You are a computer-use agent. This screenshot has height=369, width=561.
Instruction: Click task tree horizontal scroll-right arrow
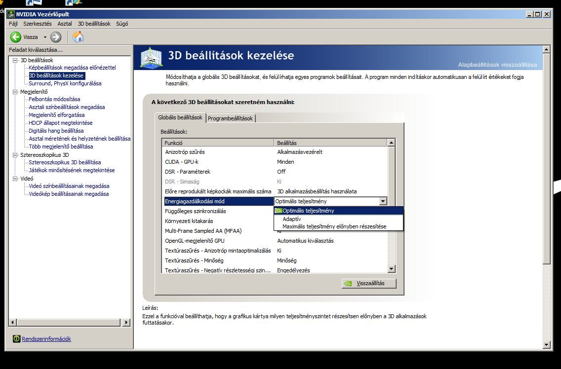(x=126, y=322)
